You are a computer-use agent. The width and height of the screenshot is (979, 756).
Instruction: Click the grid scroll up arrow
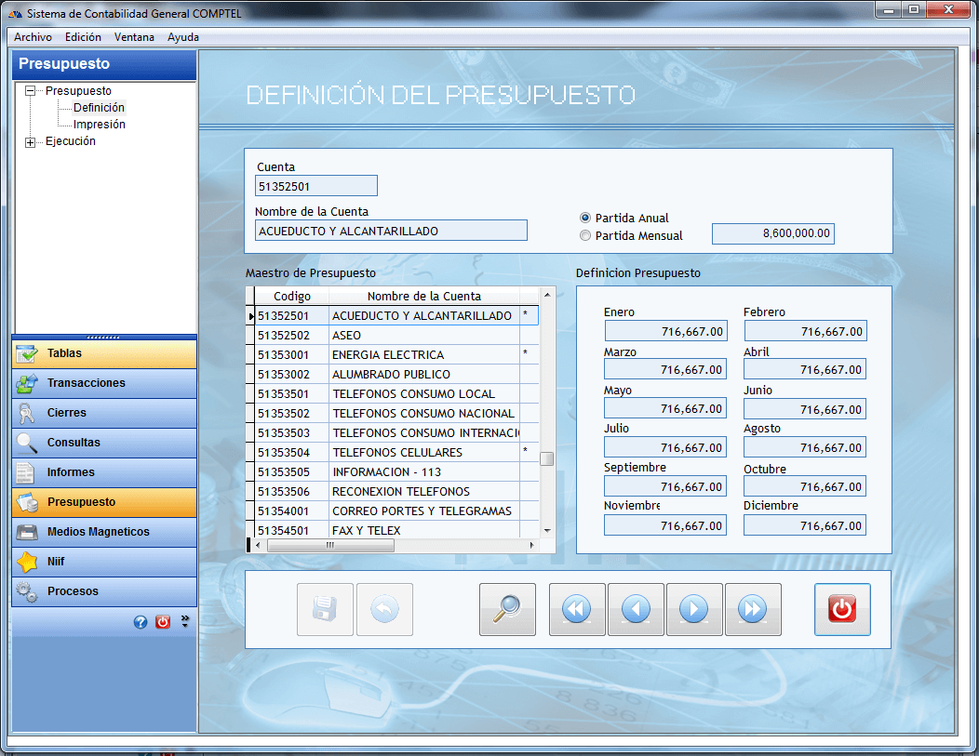click(547, 295)
